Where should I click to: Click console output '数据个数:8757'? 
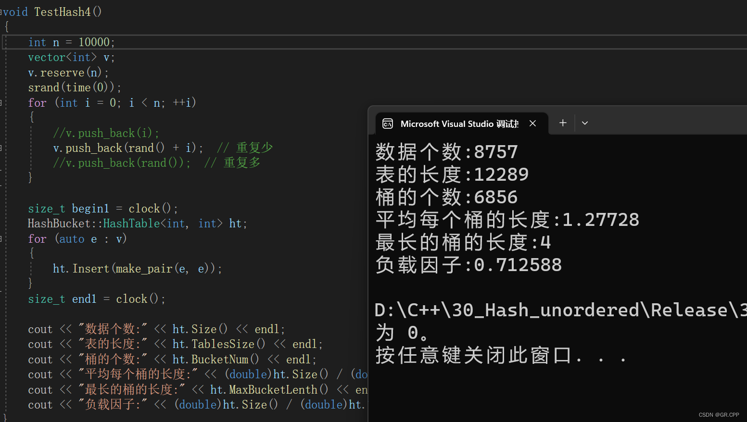447,152
